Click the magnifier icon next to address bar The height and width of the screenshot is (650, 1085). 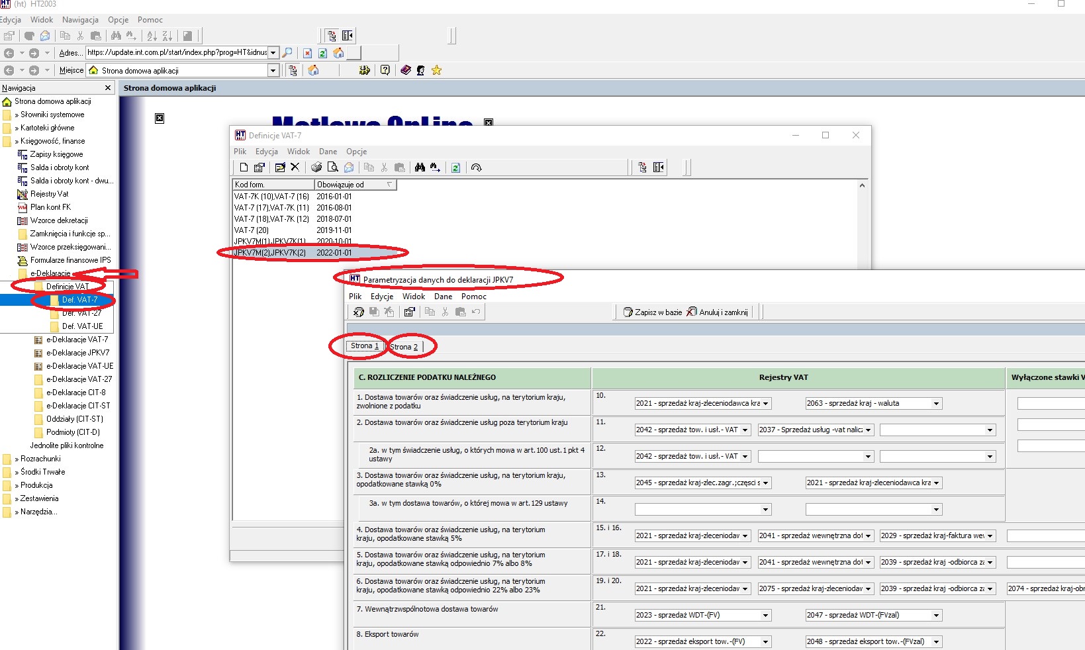287,53
